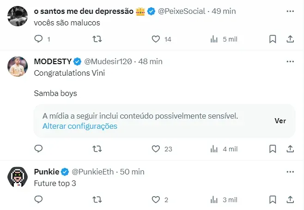Repost the "vocês são malucos" tweet

tap(97, 39)
